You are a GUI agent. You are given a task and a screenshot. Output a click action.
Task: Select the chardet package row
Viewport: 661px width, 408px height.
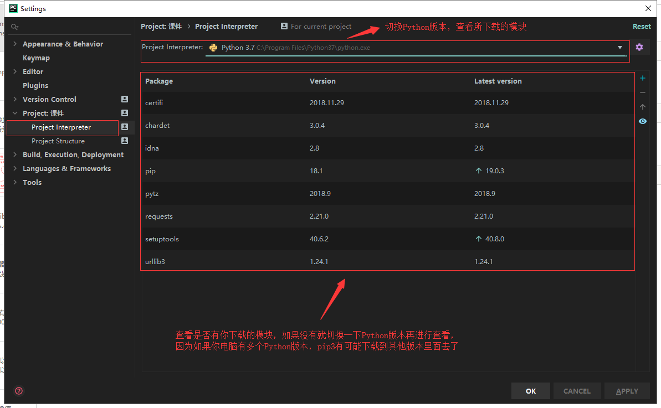(x=388, y=126)
